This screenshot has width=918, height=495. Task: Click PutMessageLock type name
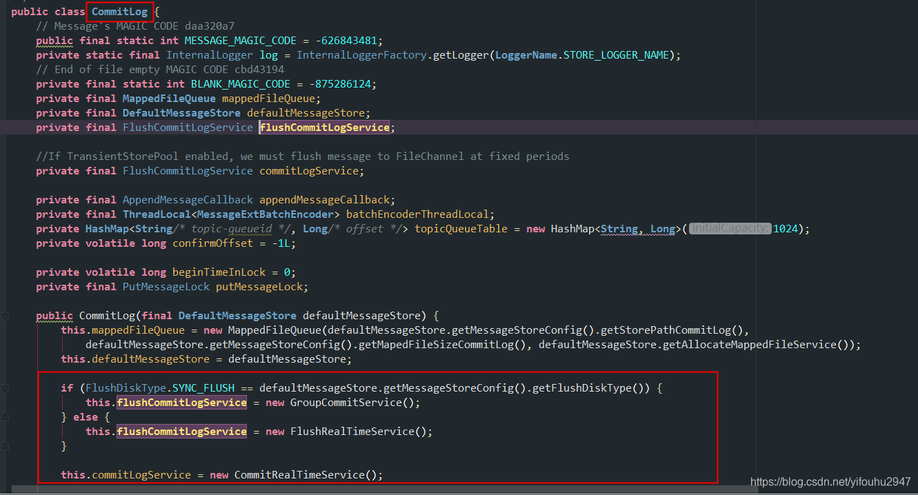coord(166,287)
